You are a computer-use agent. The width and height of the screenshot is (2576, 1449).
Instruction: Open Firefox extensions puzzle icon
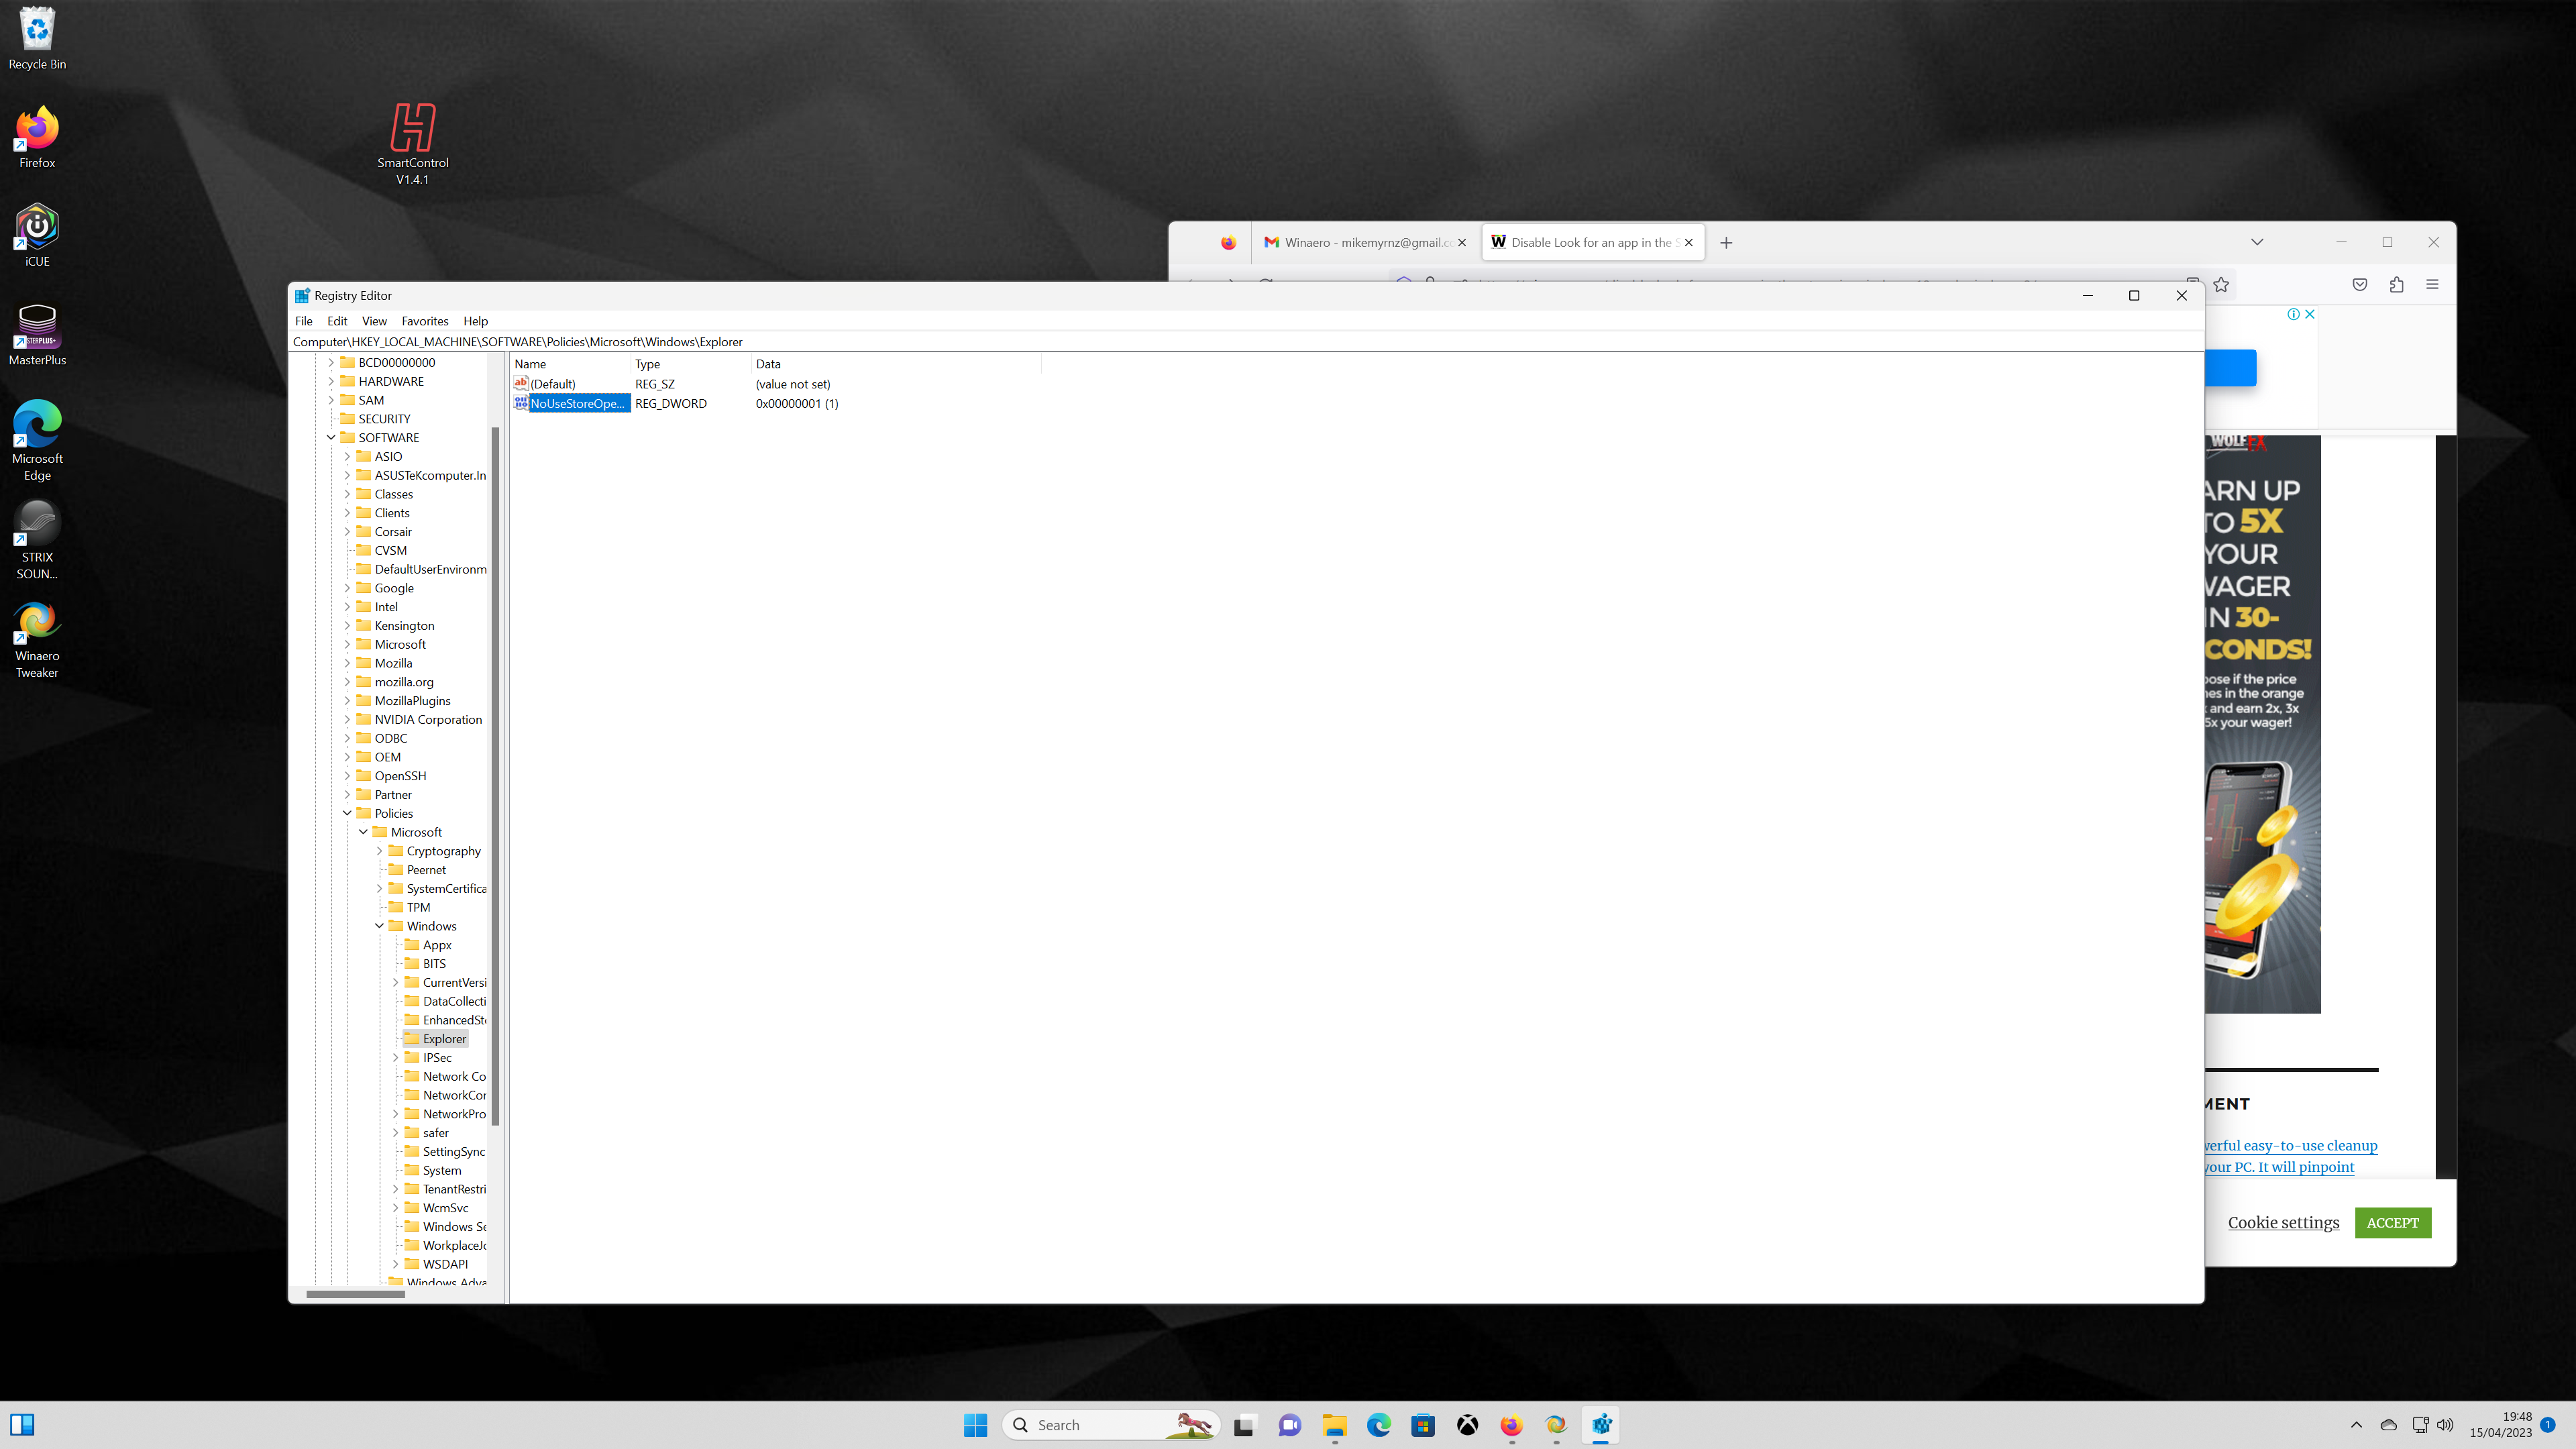[2396, 285]
